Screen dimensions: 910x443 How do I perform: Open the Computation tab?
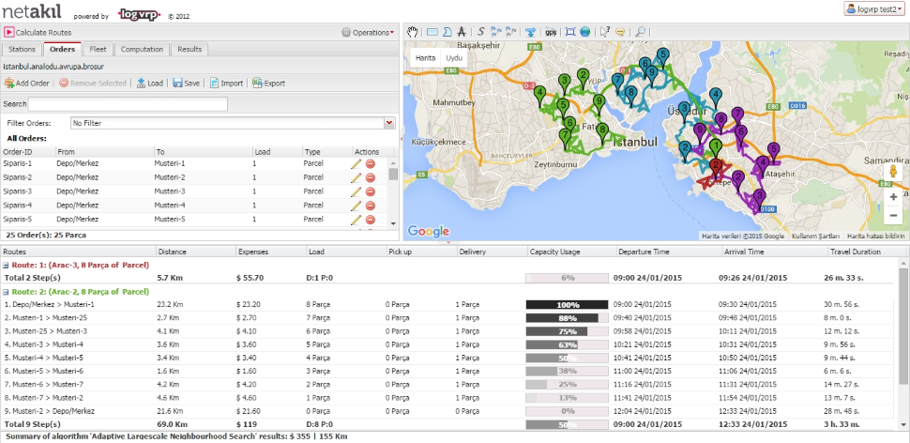(141, 49)
